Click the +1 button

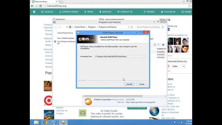[x=183, y=66]
